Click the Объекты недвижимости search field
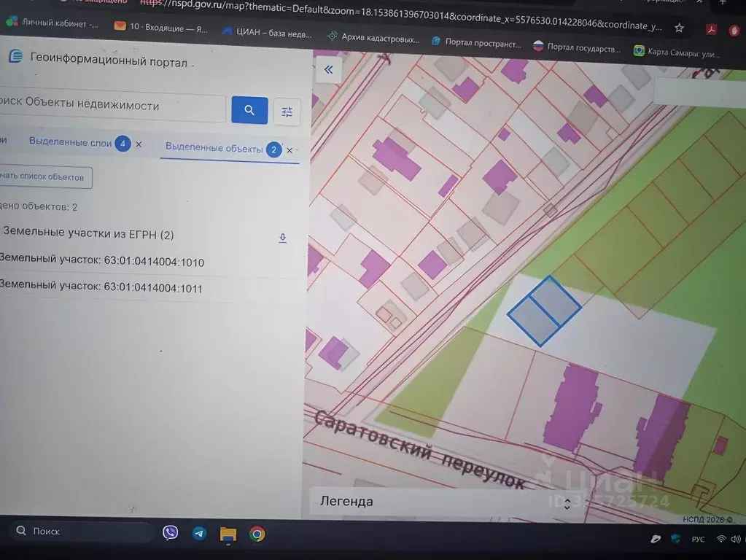The image size is (746, 560). pos(109,106)
